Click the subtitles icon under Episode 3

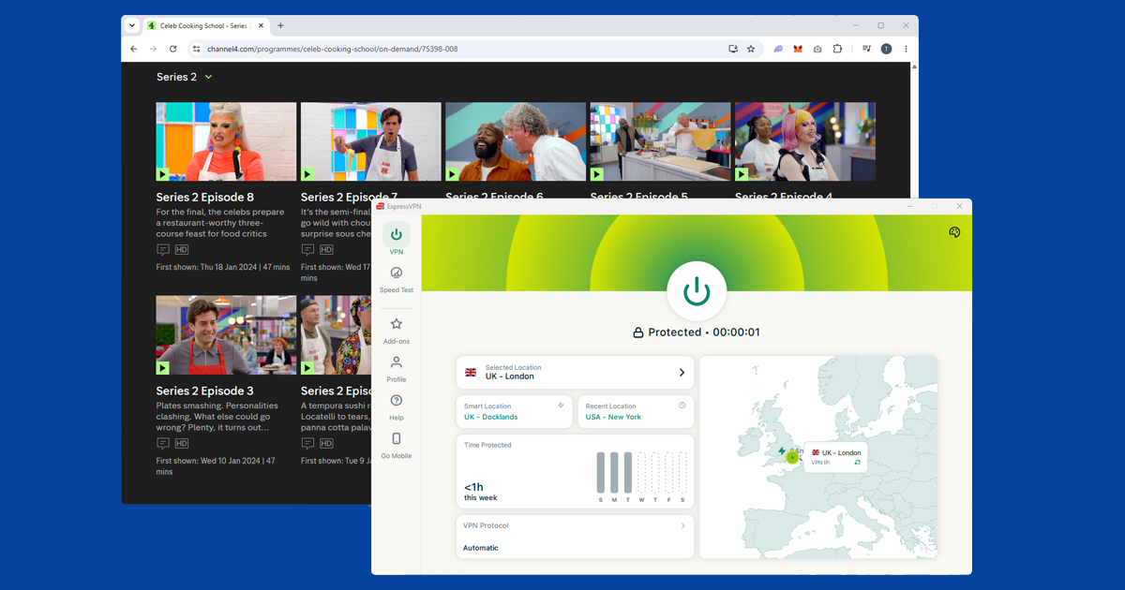[x=163, y=443]
